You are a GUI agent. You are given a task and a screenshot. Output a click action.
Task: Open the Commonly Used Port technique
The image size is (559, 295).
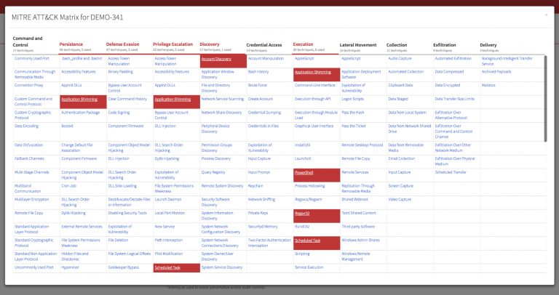[33, 58]
